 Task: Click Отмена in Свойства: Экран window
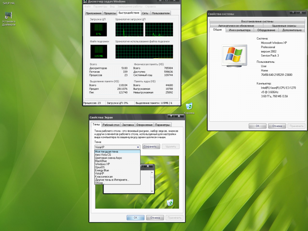coord(155,218)
